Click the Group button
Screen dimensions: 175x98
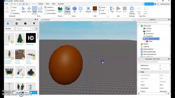click(102, 7)
